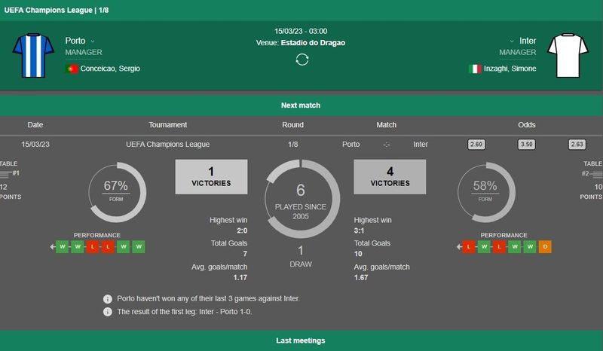Click Porto's blue striped jersey icon
Screen dimensions: 603x351
click(33, 55)
